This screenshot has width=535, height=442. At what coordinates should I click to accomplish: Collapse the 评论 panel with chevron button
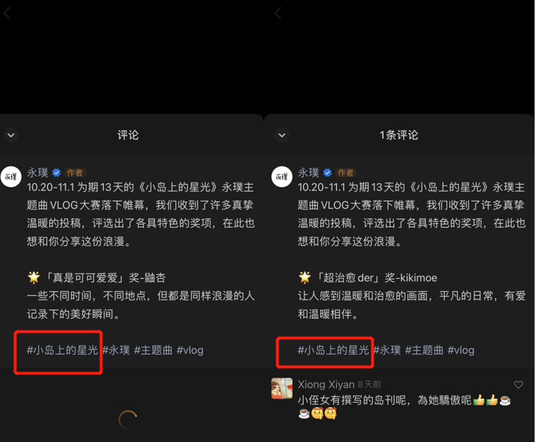point(11,135)
